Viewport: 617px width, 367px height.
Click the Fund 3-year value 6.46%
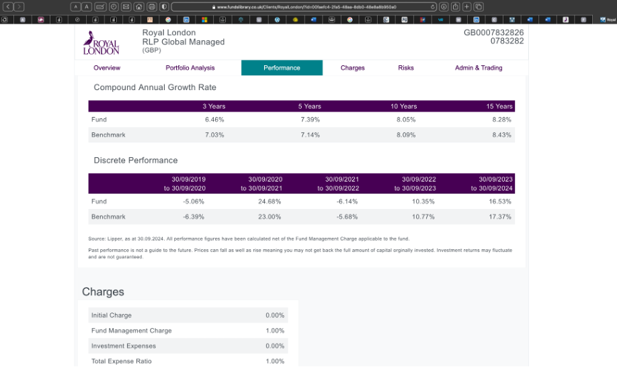tap(214, 120)
